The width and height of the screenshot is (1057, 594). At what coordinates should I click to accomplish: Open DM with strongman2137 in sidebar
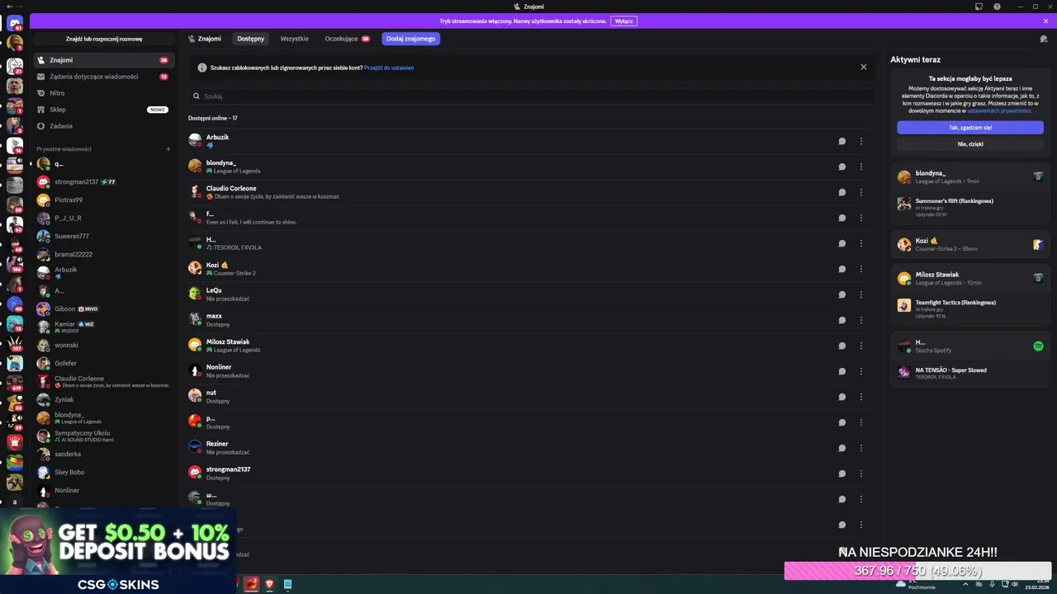pos(104,181)
